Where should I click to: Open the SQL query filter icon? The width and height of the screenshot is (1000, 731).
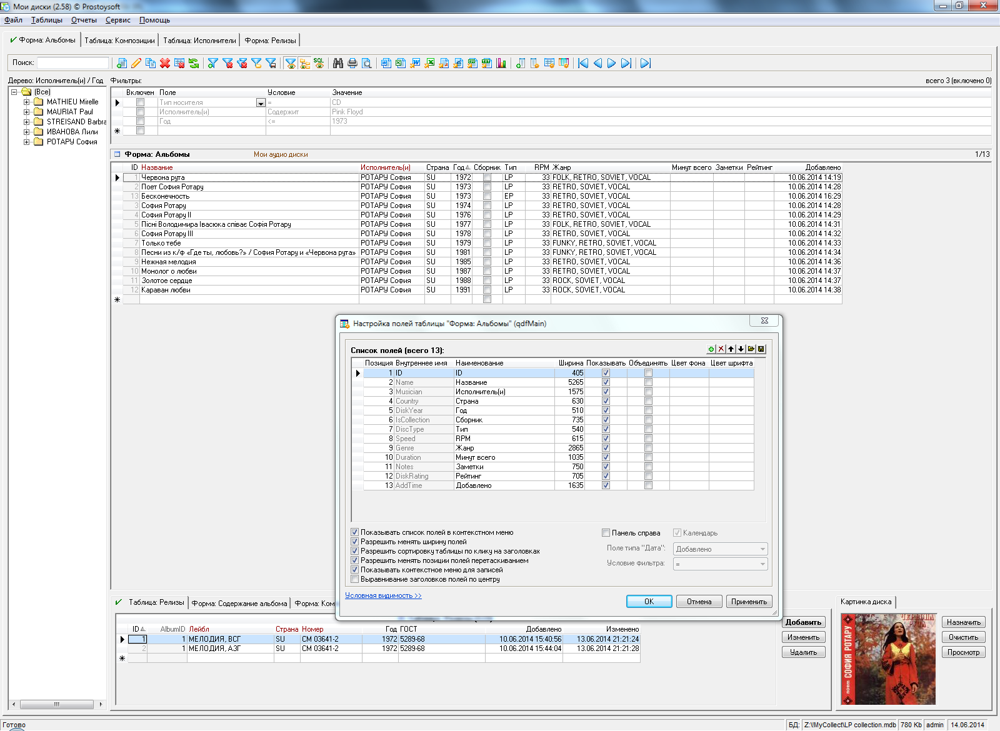tap(319, 63)
